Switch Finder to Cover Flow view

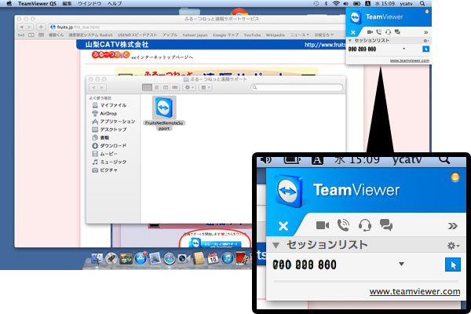(x=175, y=87)
